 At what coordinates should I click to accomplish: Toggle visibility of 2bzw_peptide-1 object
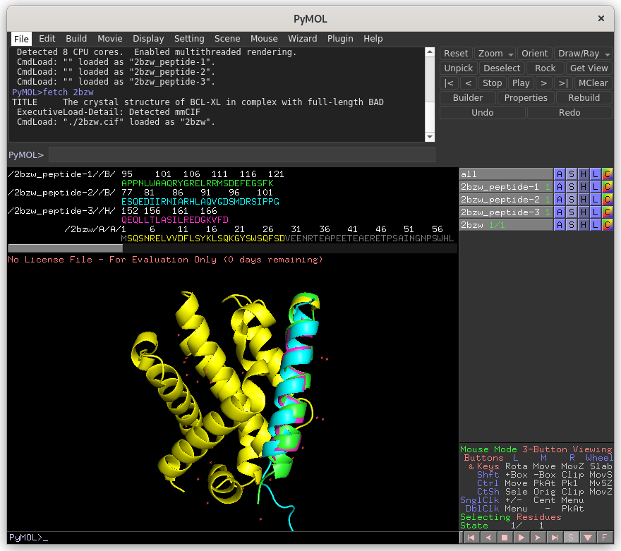coord(506,186)
